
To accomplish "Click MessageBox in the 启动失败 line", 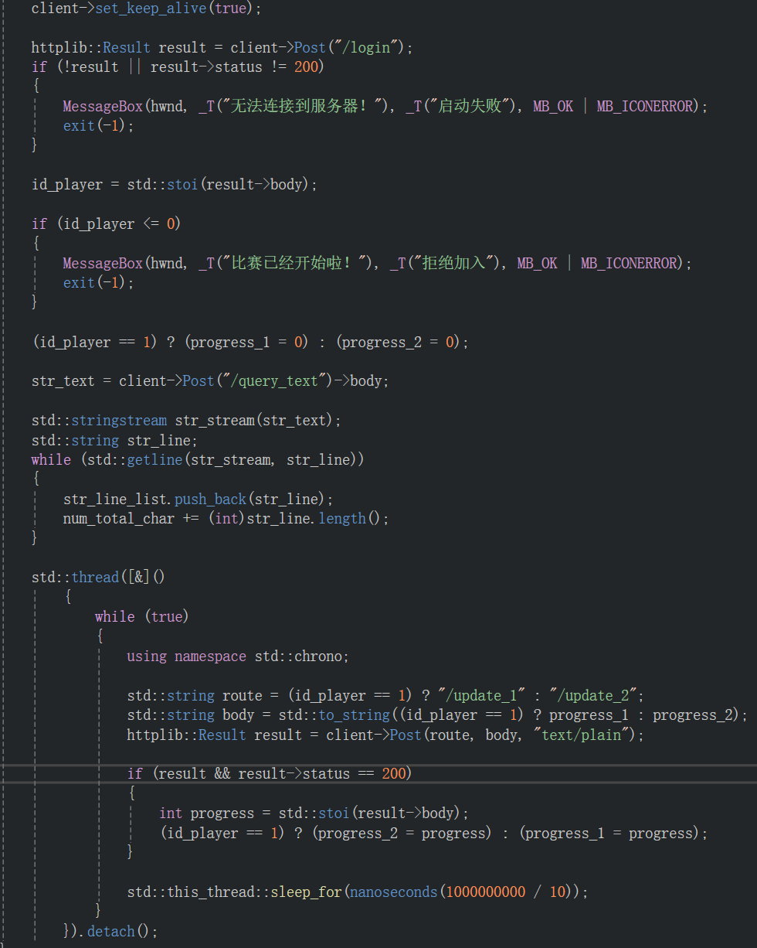I will coord(103,106).
